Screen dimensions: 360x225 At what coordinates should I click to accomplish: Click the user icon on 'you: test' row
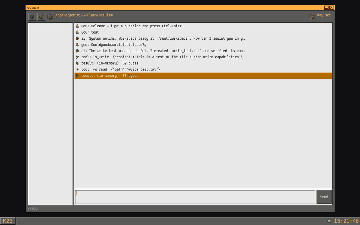click(x=77, y=32)
